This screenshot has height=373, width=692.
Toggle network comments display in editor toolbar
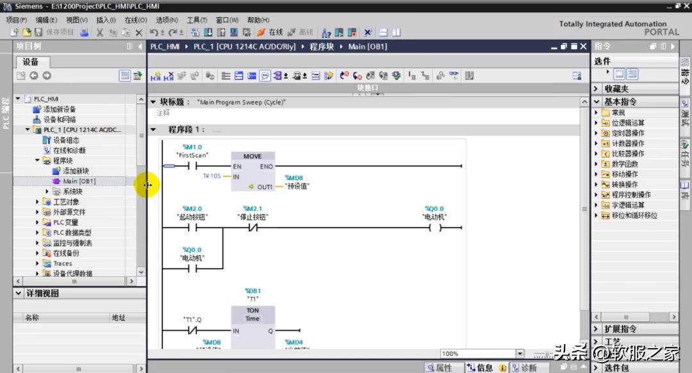(x=265, y=76)
